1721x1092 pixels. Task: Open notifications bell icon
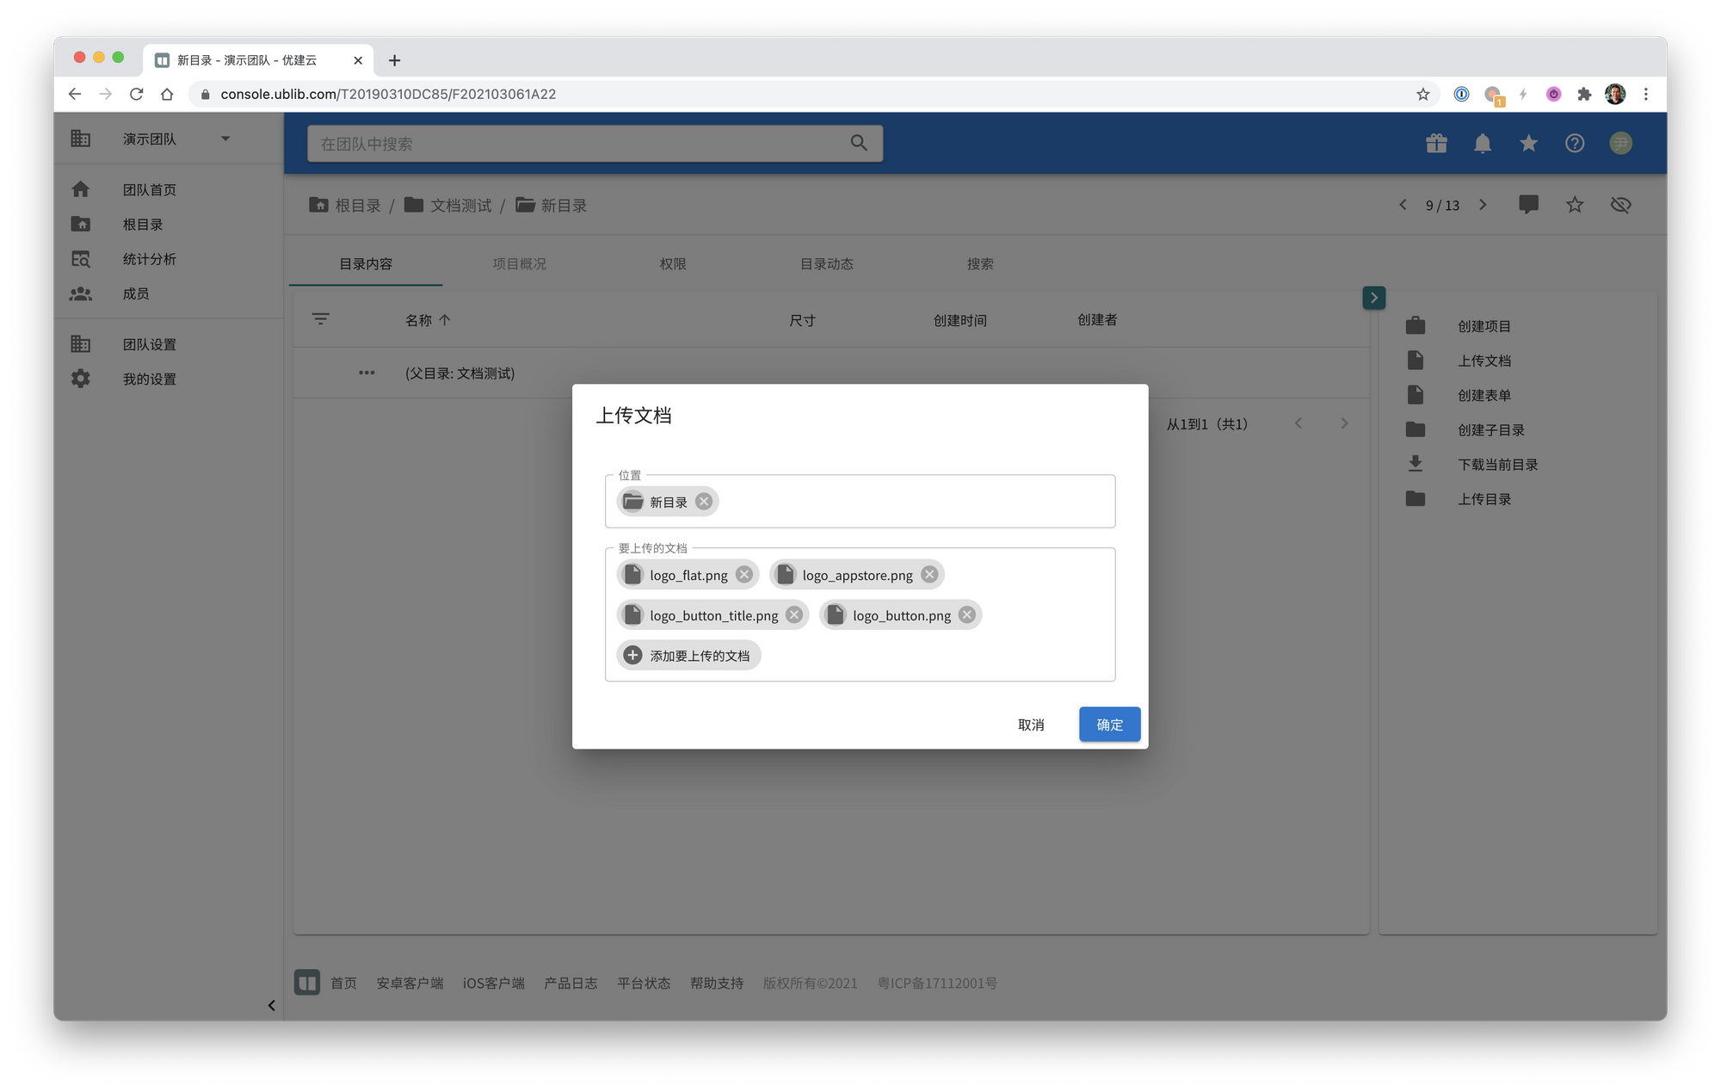tap(1482, 144)
